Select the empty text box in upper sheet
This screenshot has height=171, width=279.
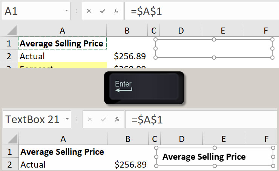(214, 48)
